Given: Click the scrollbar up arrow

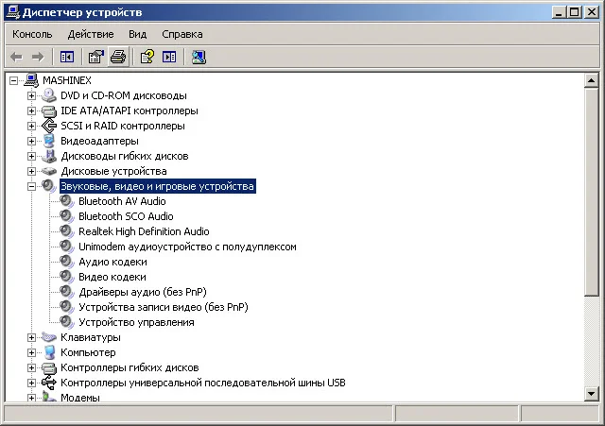Looking at the screenshot, I should (x=591, y=80).
